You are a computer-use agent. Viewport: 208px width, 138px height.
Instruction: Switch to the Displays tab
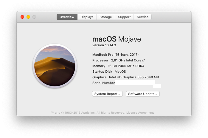87,17
